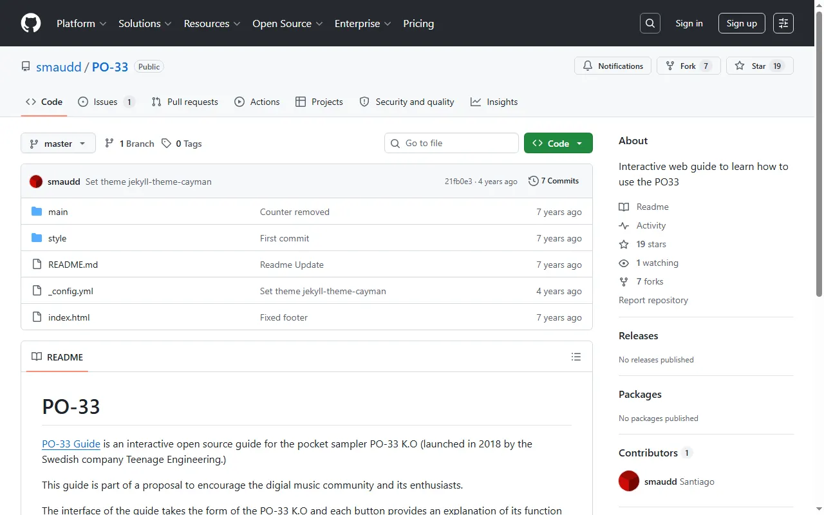Click the README.md file icon
Viewport: 824px width, 515px height.
point(37,265)
